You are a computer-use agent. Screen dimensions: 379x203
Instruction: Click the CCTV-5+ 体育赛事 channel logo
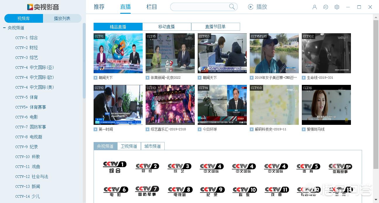pyautogui.click(x=340, y=168)
